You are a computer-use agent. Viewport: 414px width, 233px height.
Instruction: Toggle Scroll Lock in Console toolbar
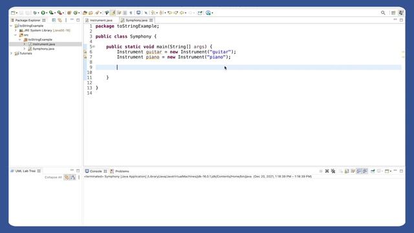click(x=347, y=171)
